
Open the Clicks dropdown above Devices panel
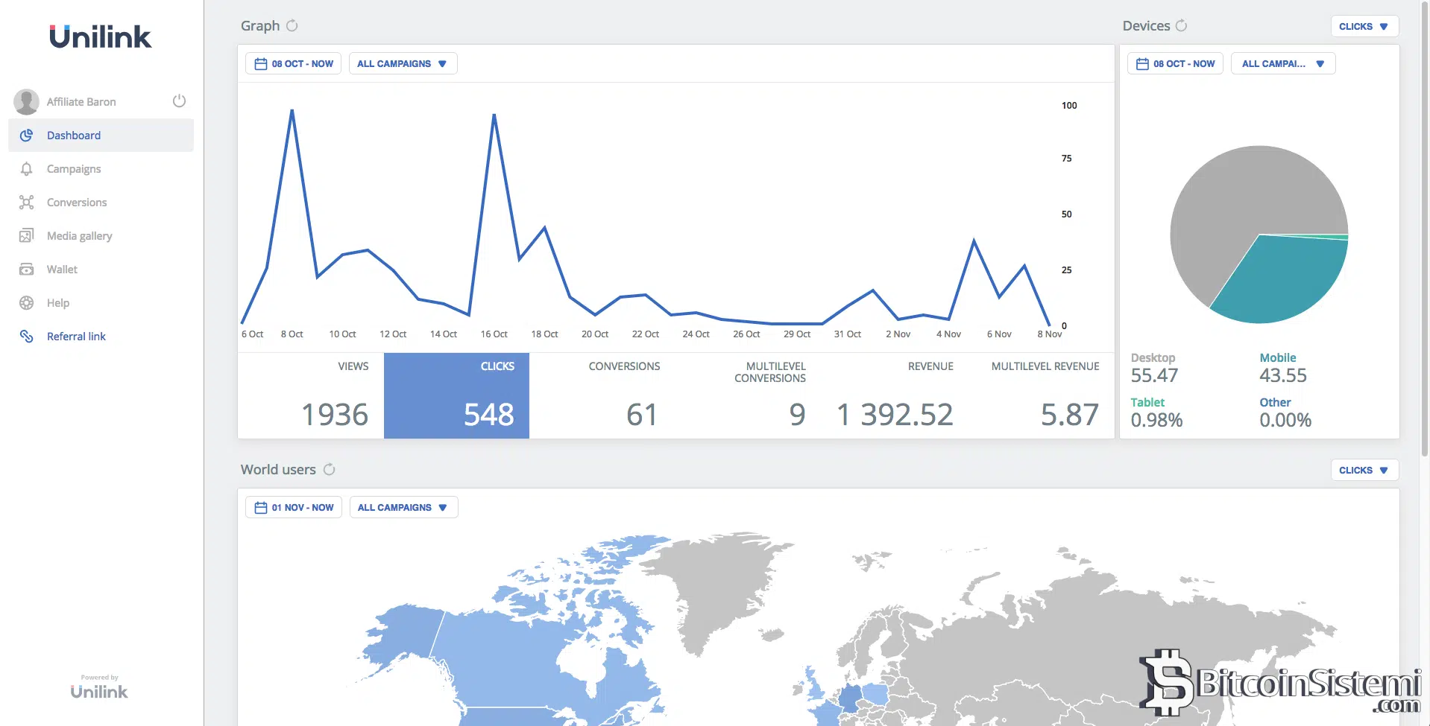point(1364,27)
